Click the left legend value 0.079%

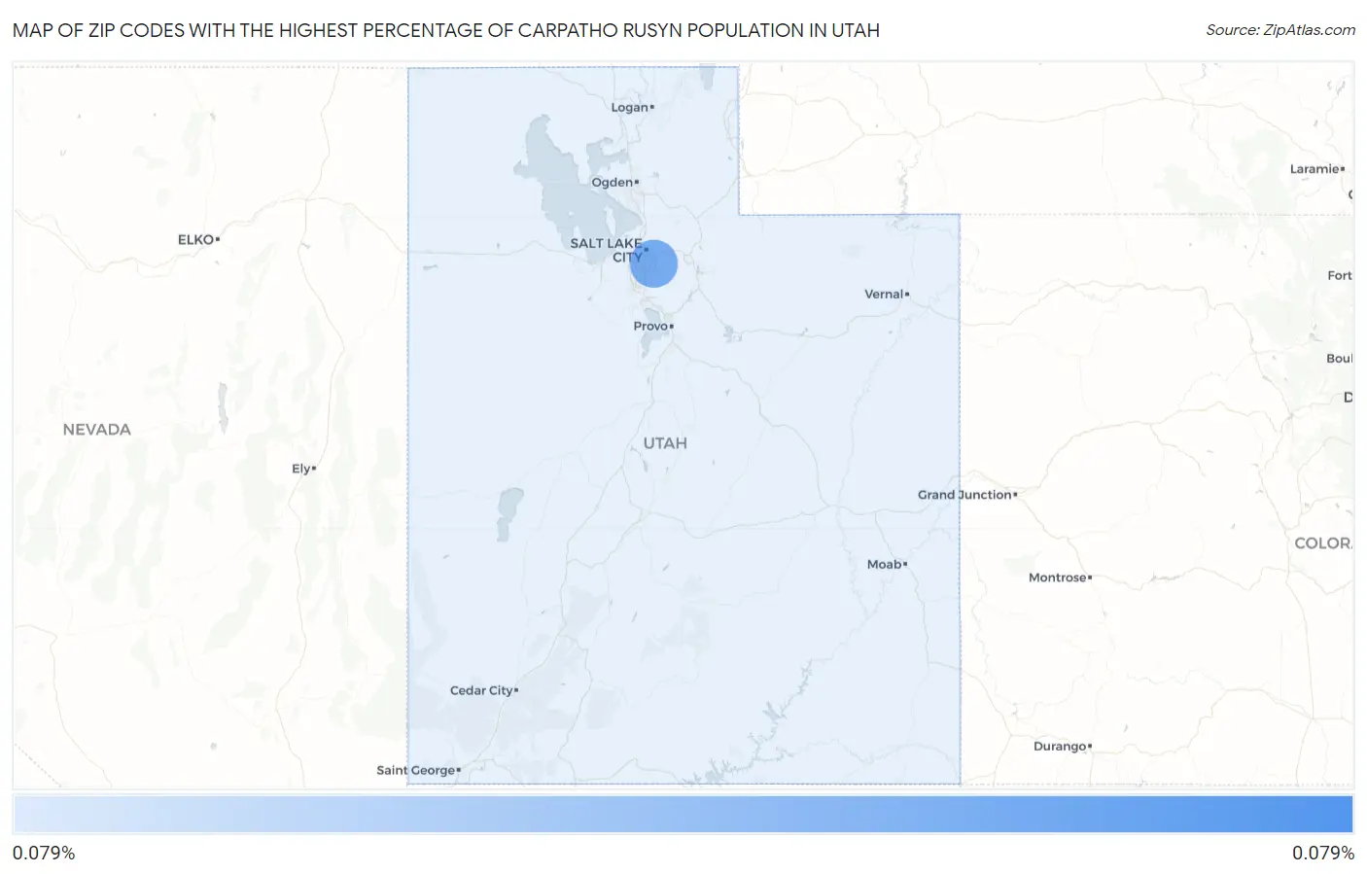(x=44, y=854)
